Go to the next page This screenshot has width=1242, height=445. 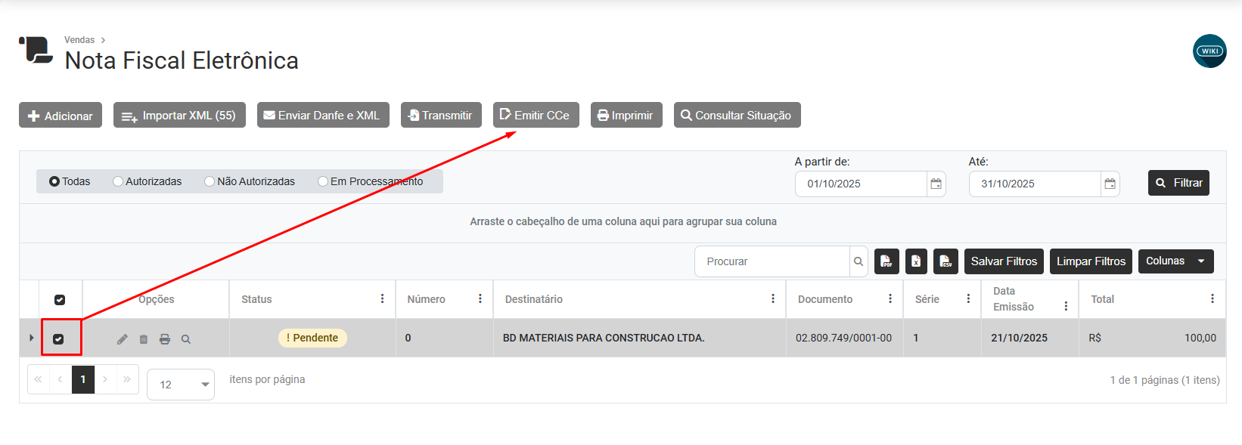[105, 379]
